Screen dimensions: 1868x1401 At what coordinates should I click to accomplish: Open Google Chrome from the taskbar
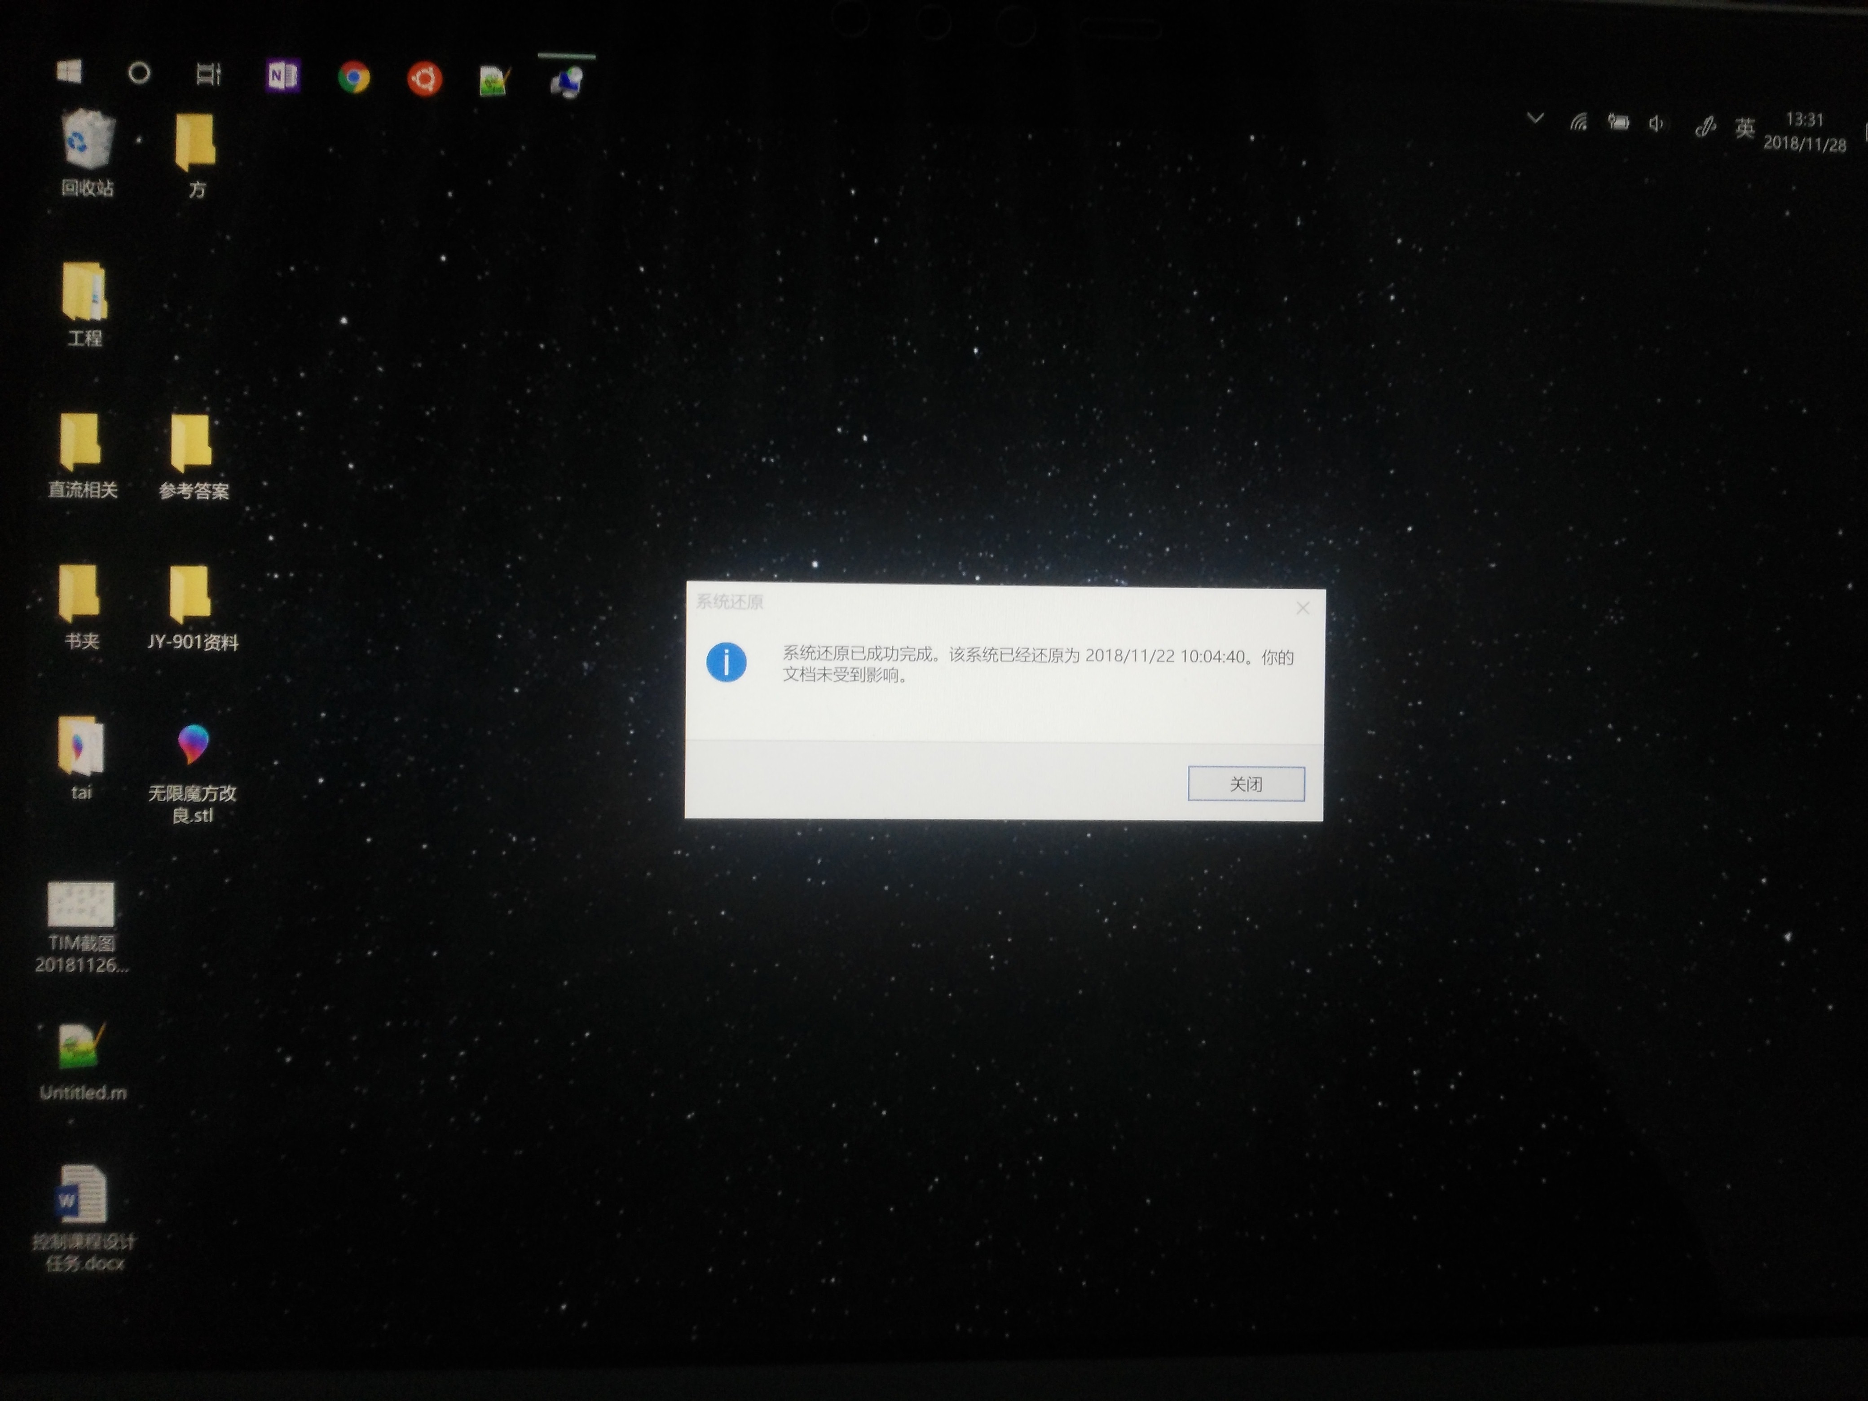(354, 78)
